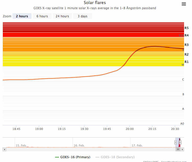Click the navigator scrollbar thumb grip
This screenshot has width=192, height=162.
click(178, 150)
